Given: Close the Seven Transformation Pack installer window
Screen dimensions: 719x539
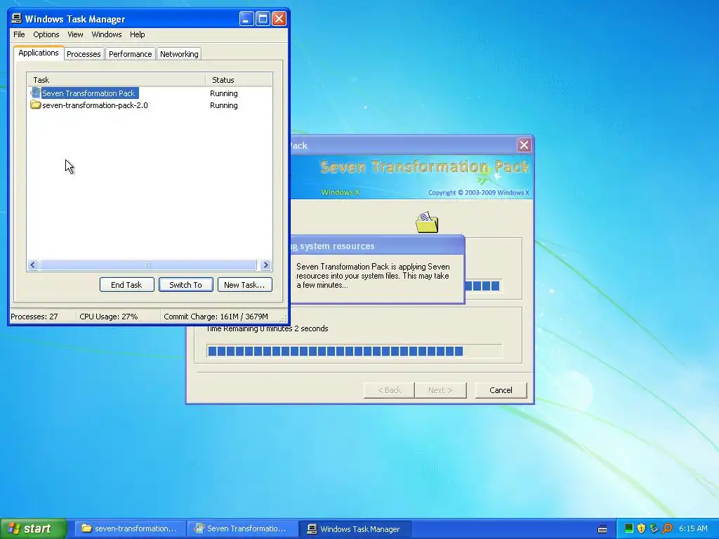Looking at the screenshot, I should click(524, 145).
